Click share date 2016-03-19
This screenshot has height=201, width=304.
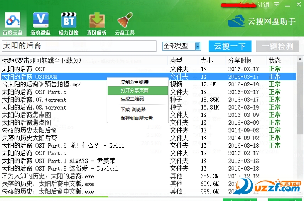pos(243,107)
